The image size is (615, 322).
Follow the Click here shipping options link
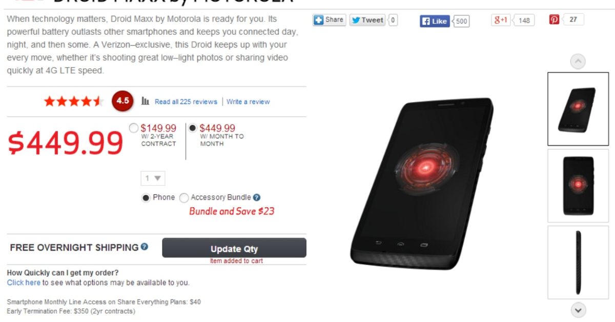click(24, 283)
